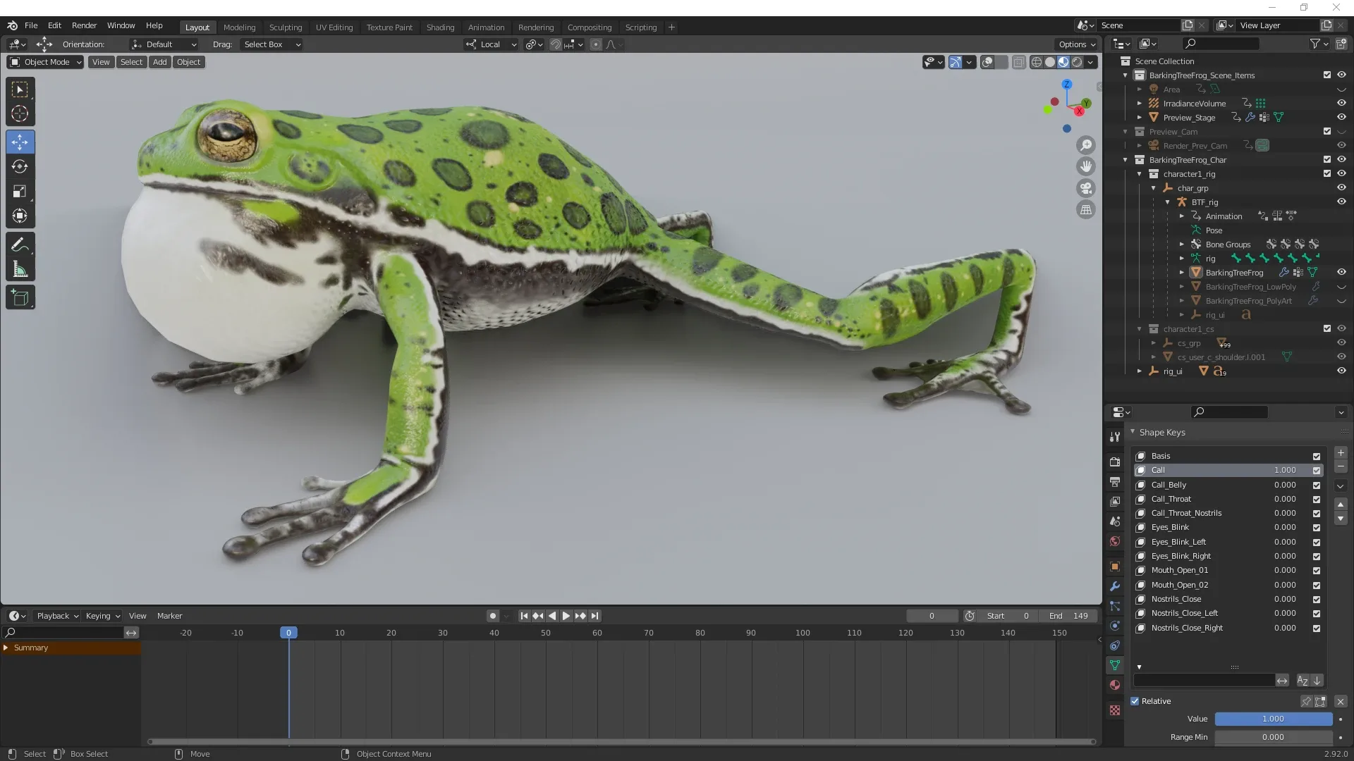1354x761 pixels.
Task: Expand the Preview_Stage tree item
Action: tap(1140, 118)
